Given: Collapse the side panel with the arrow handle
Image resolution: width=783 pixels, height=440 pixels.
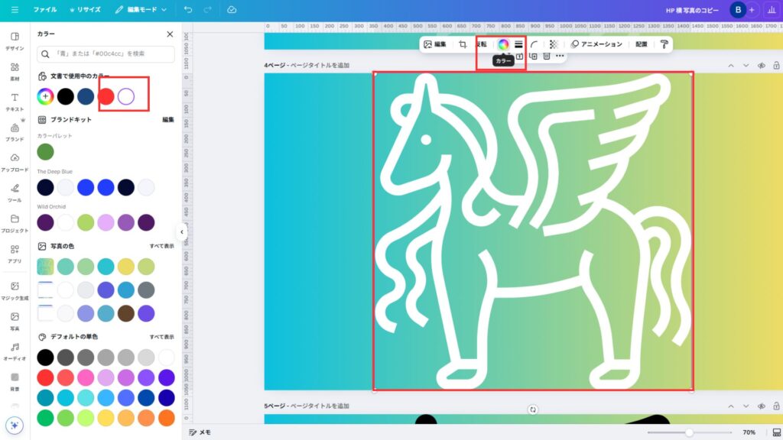Looking at the screenshot, I should coord(182,232).
